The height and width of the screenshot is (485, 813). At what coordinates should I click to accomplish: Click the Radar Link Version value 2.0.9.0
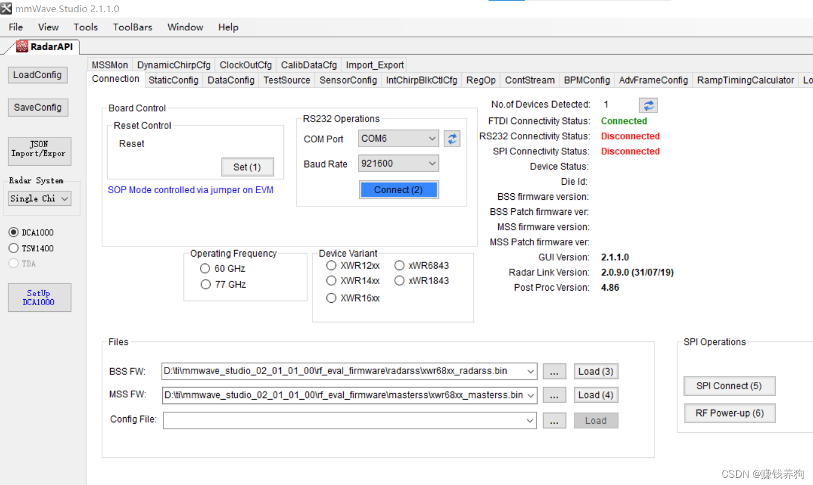click(x=637, y=272)
